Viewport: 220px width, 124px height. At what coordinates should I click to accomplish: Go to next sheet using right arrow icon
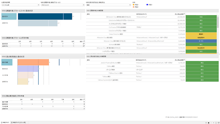pyautogui.click(x=213, y=123)
